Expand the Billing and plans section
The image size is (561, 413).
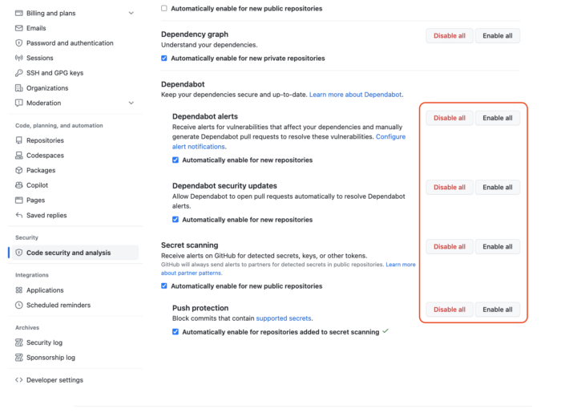131,13
